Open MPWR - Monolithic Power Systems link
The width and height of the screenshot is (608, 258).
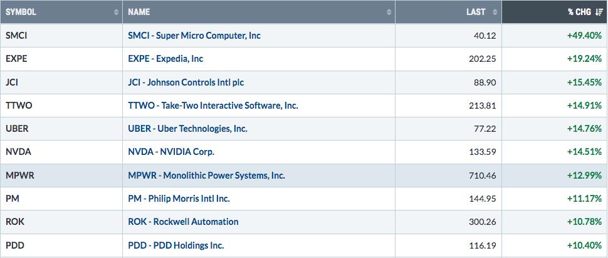click(206, 176)
